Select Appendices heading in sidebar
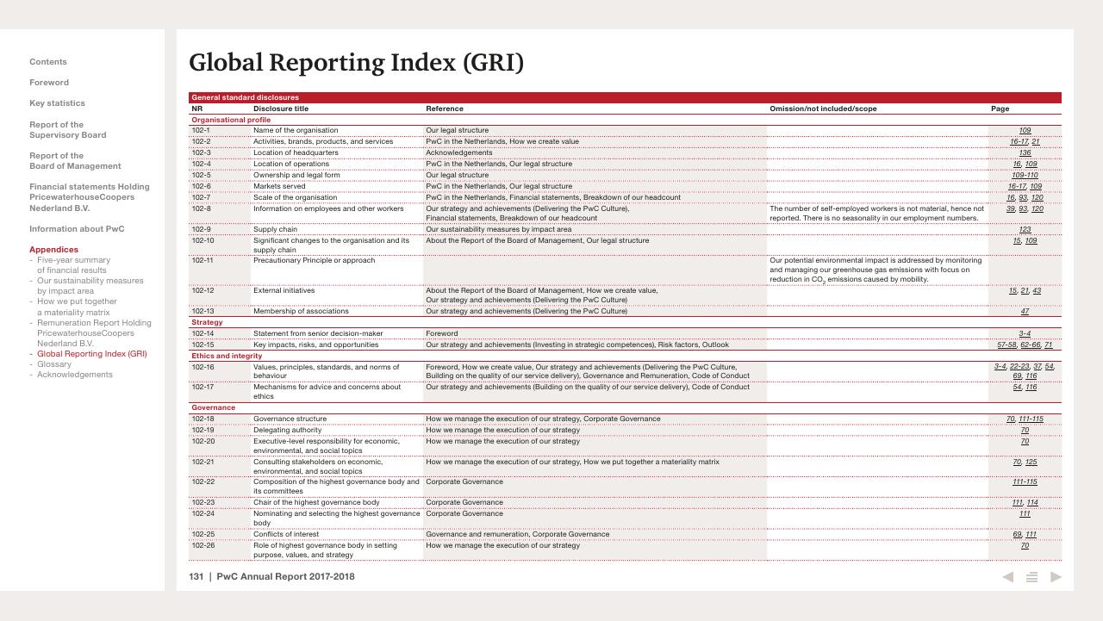 (x=53, y=250)
